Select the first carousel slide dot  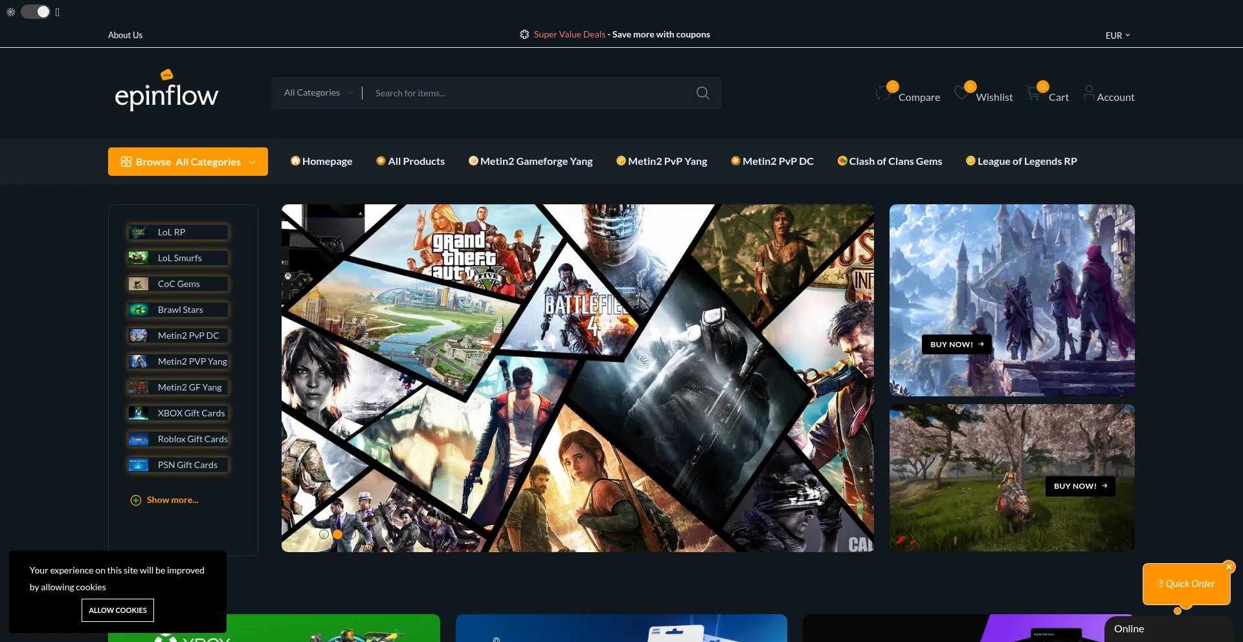click(x=324, y=534)
